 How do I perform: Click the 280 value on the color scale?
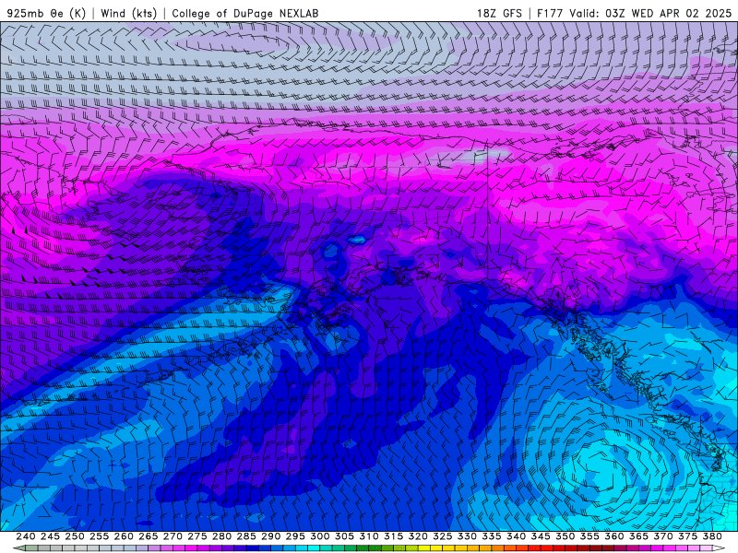pos(221,536)
